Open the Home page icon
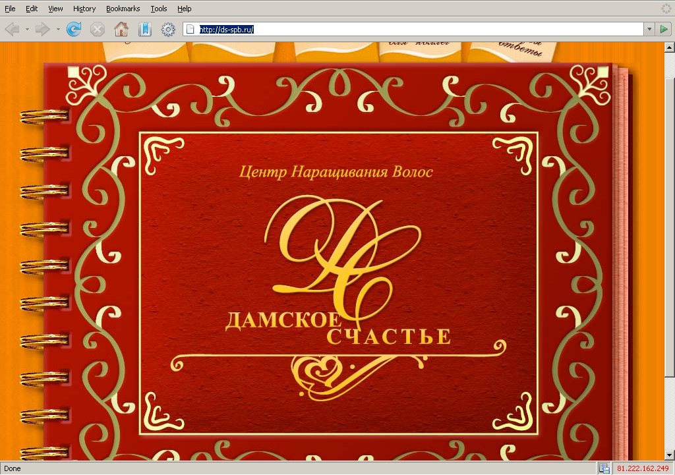675x475 pixels. coord(121,29)
